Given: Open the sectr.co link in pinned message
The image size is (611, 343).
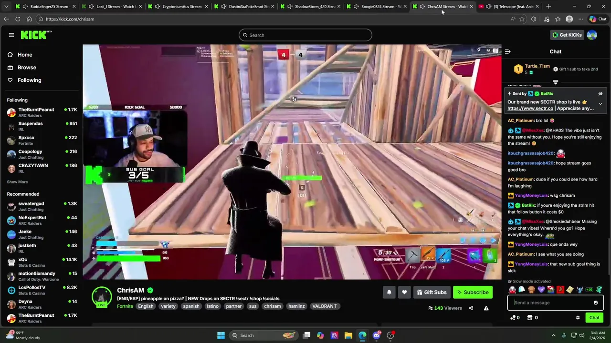Looking at the screenshot, I should [530, 109].
